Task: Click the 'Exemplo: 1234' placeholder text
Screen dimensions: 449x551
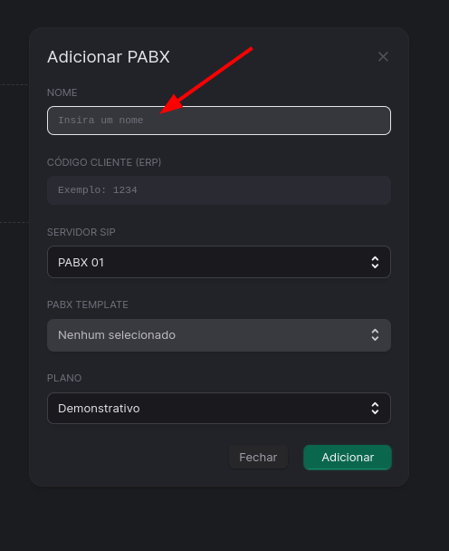Action: (x=98, y=190)
